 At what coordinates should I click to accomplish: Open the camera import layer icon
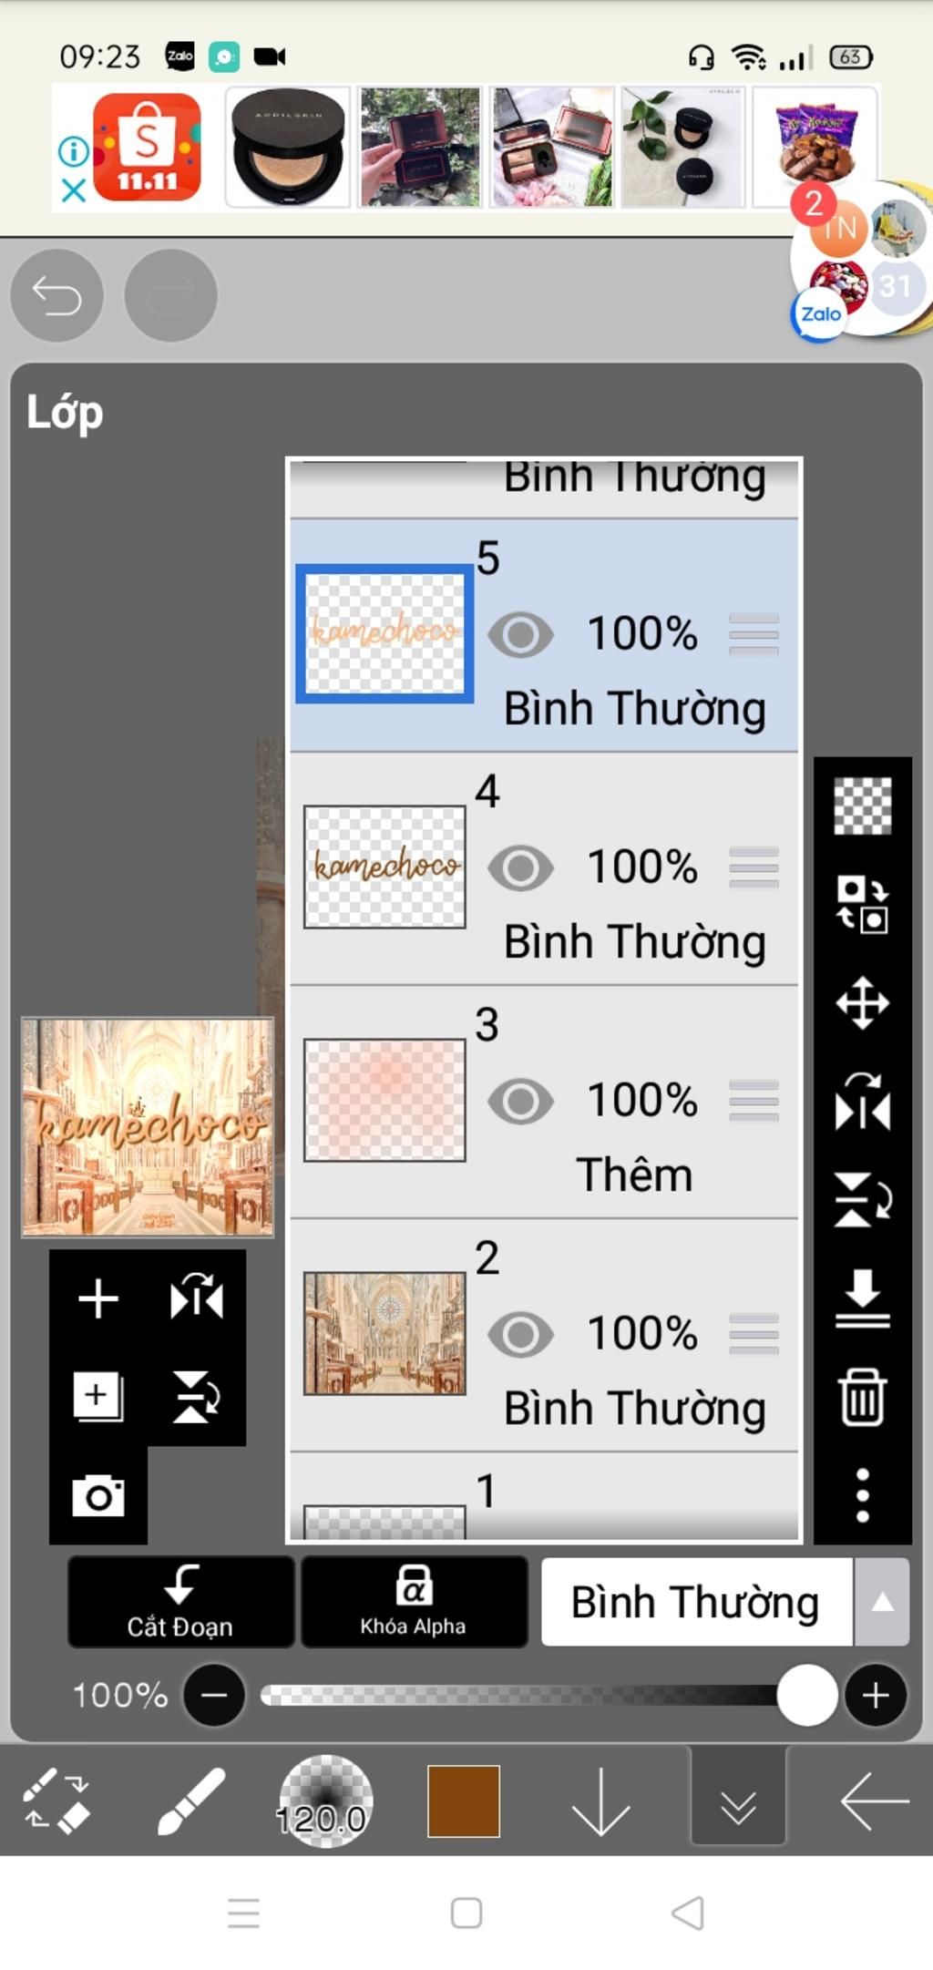click(98, 1496)
